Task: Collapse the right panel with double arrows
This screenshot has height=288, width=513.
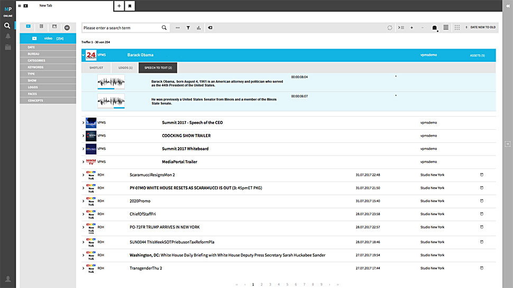Action: pyautogui.click(x=508, y=6)
